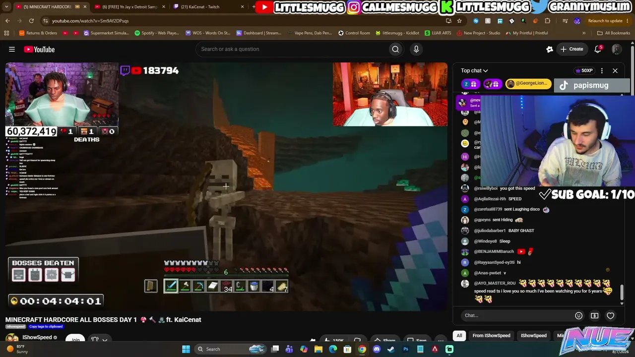Send a heart reaction in chat

point(611,315)
